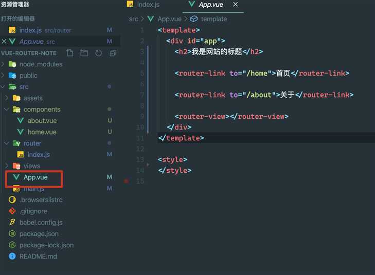Click the New Folder icon in explorer header

point(84,53)
